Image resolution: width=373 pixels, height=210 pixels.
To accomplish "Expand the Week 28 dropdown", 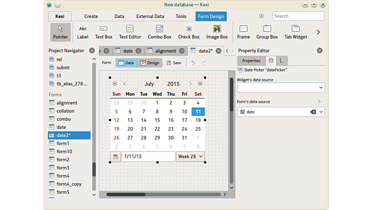I will 190,156.
